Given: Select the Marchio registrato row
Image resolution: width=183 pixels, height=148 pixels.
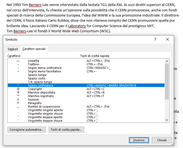Looking at the screenshot, I should pos(86,96).
